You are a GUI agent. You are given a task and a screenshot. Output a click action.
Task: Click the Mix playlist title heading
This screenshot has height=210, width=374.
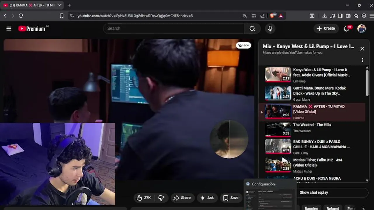point(308,46)
